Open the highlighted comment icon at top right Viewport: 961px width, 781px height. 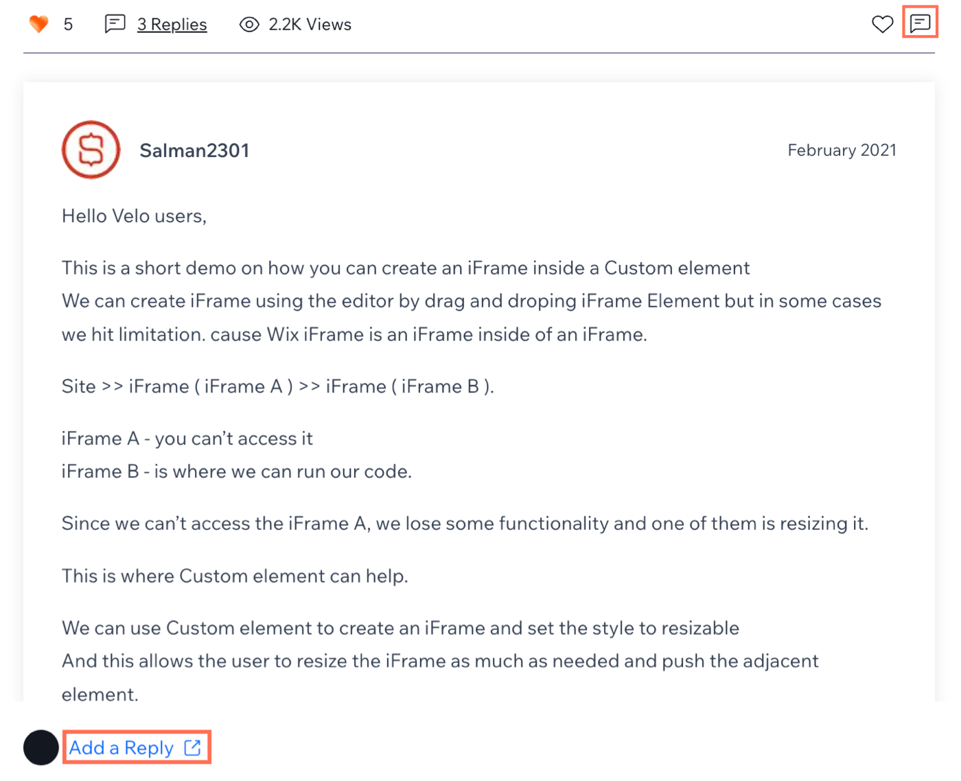point(920,22)
